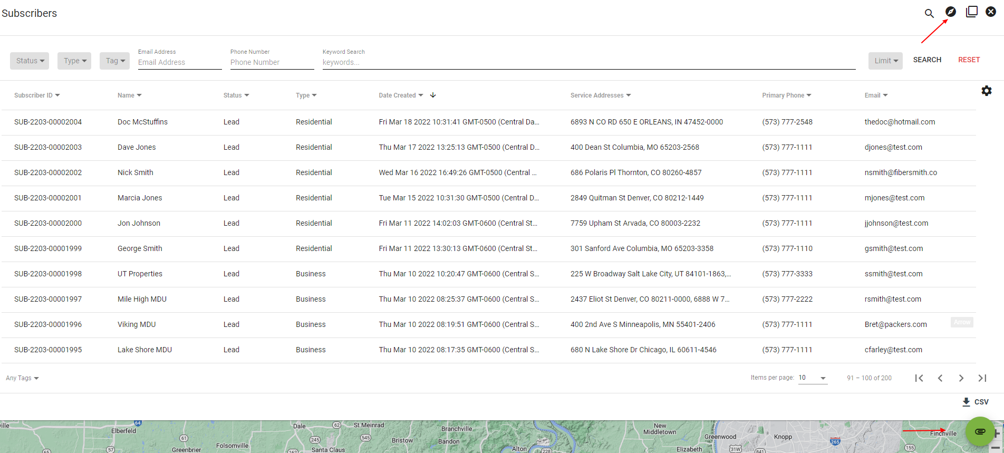Select Jon Johnson row
The image size is (1004, 453).
[x=488, y=223]
